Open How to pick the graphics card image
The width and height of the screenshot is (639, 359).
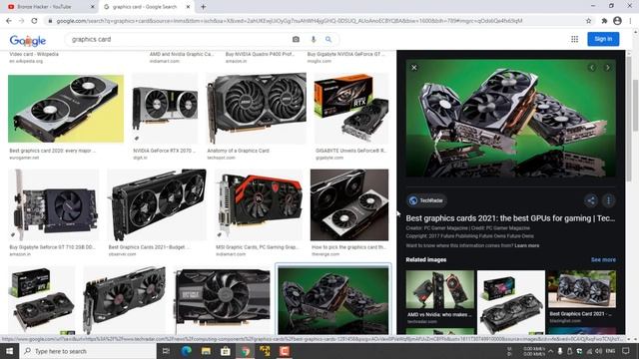click(349, 204)
